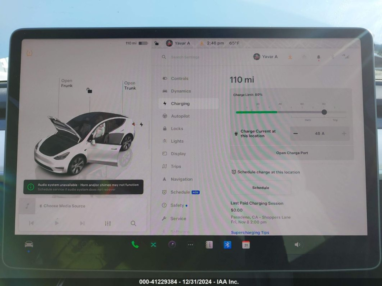Tap the software download icon by clock
Screen dimensions: 382x286
tap(202, 43)
